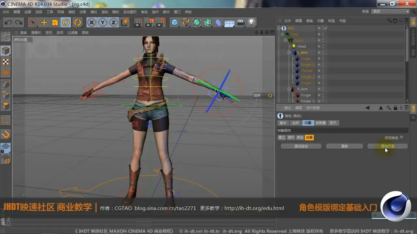Collapse the Root object node

282,34
